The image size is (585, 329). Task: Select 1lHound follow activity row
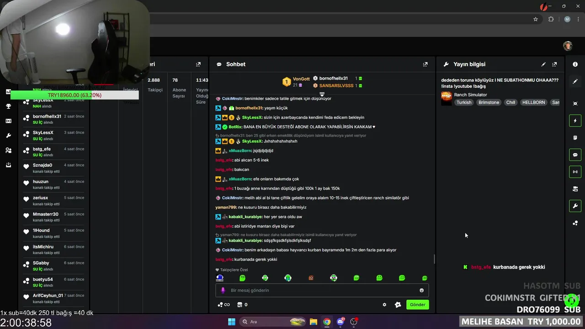point(54,233)
